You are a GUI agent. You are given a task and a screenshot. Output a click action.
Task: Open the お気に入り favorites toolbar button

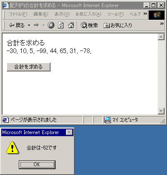point(118,25)
